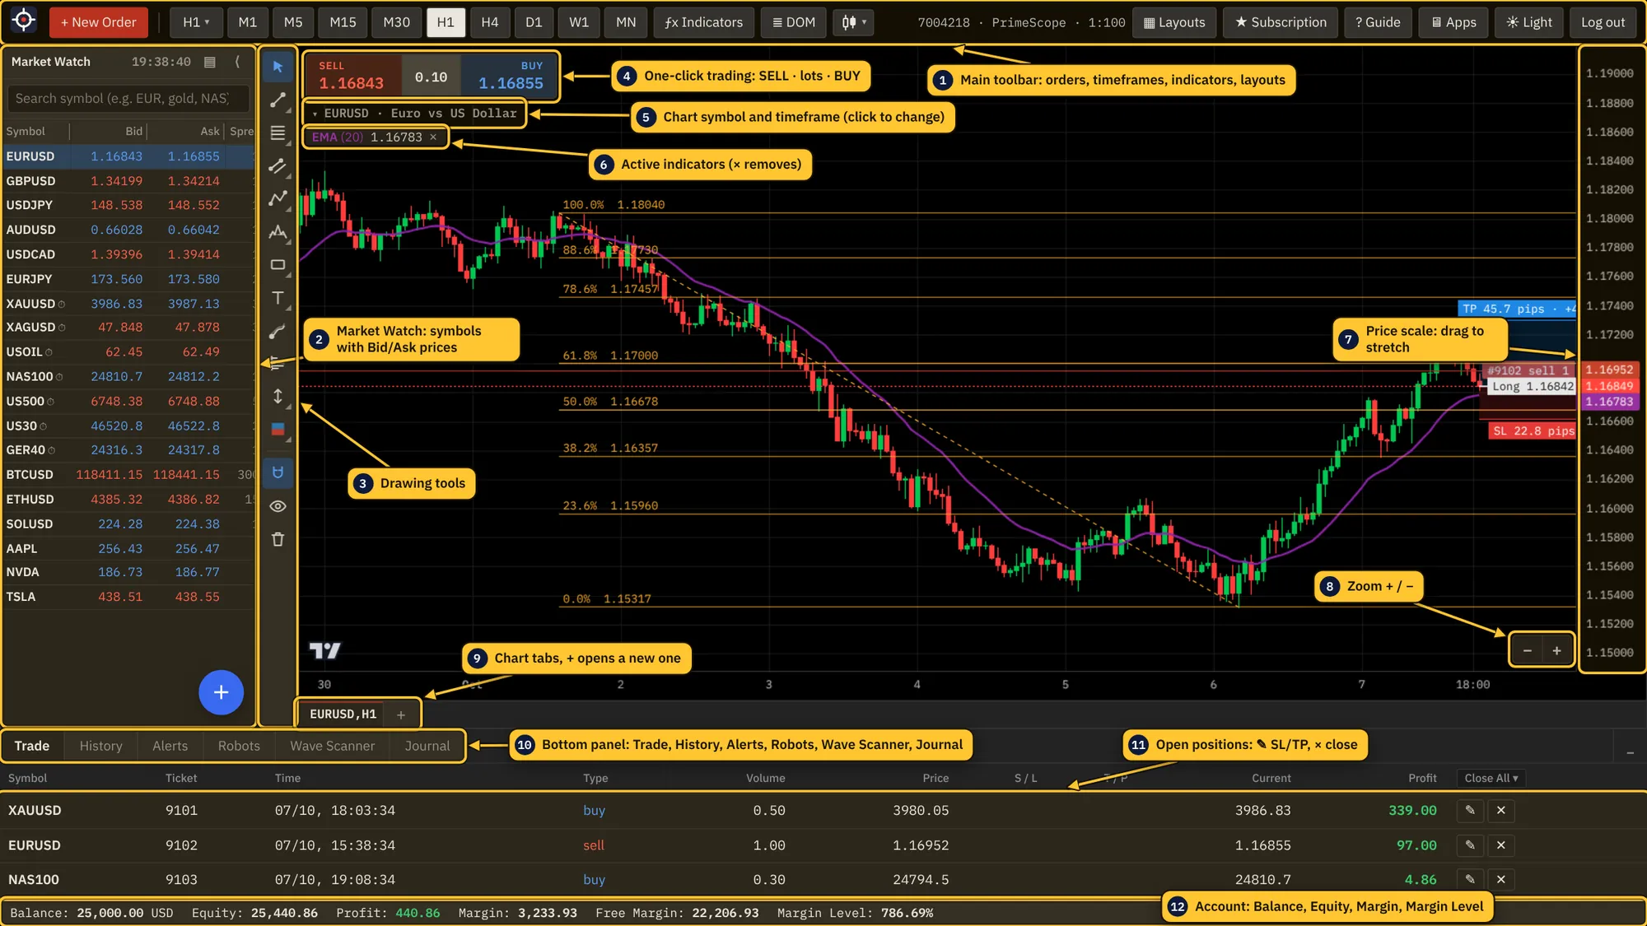The width and height of the screenshot is (1647, 926).
Task: Toggle drawings visibility eye icon
Action: tap(278, 506)
